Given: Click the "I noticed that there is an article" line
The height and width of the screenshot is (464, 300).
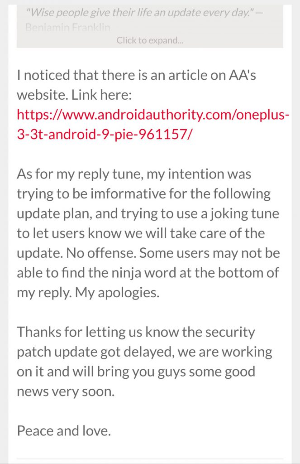Looking at the screenshot, I should [x=136, y=75].
